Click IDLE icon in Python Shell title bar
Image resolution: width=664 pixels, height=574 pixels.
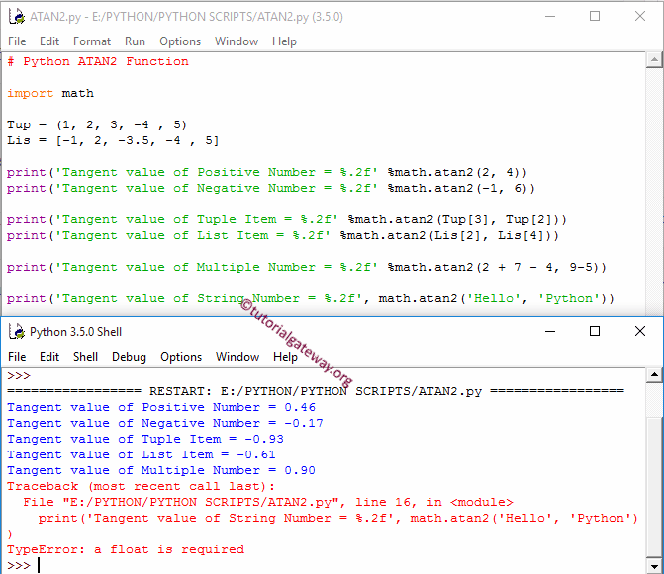click(x=17, y=331)
